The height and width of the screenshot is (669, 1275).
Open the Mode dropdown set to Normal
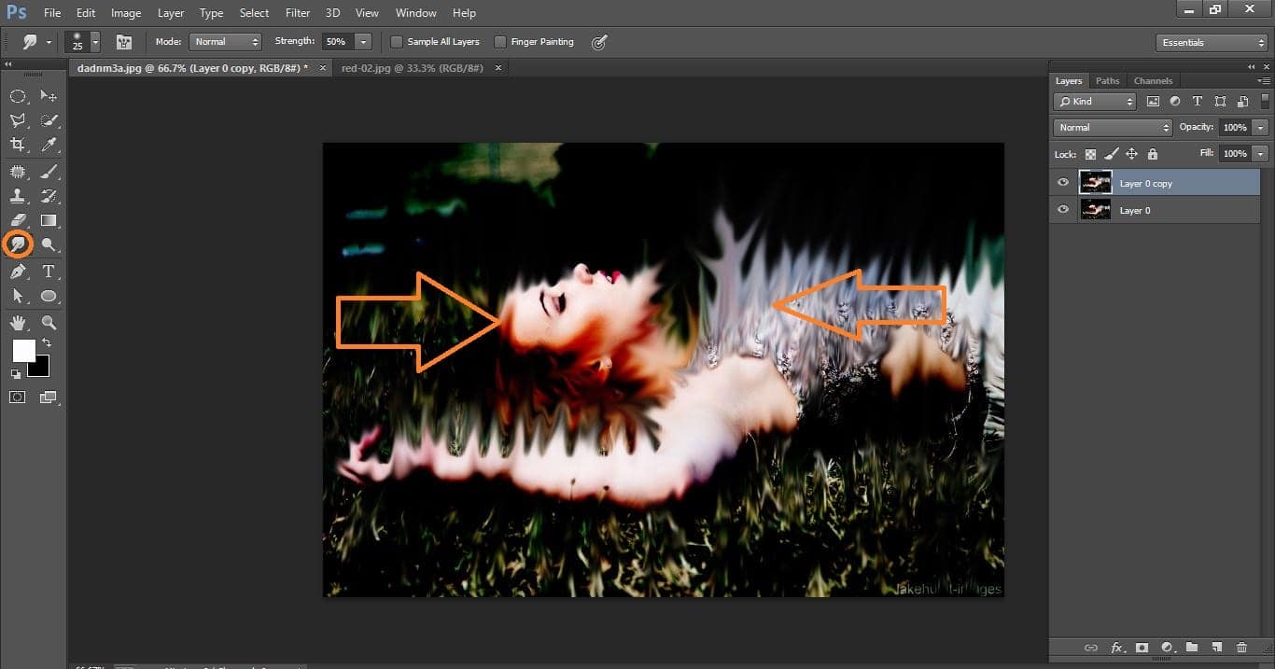(x=225, y=42)
